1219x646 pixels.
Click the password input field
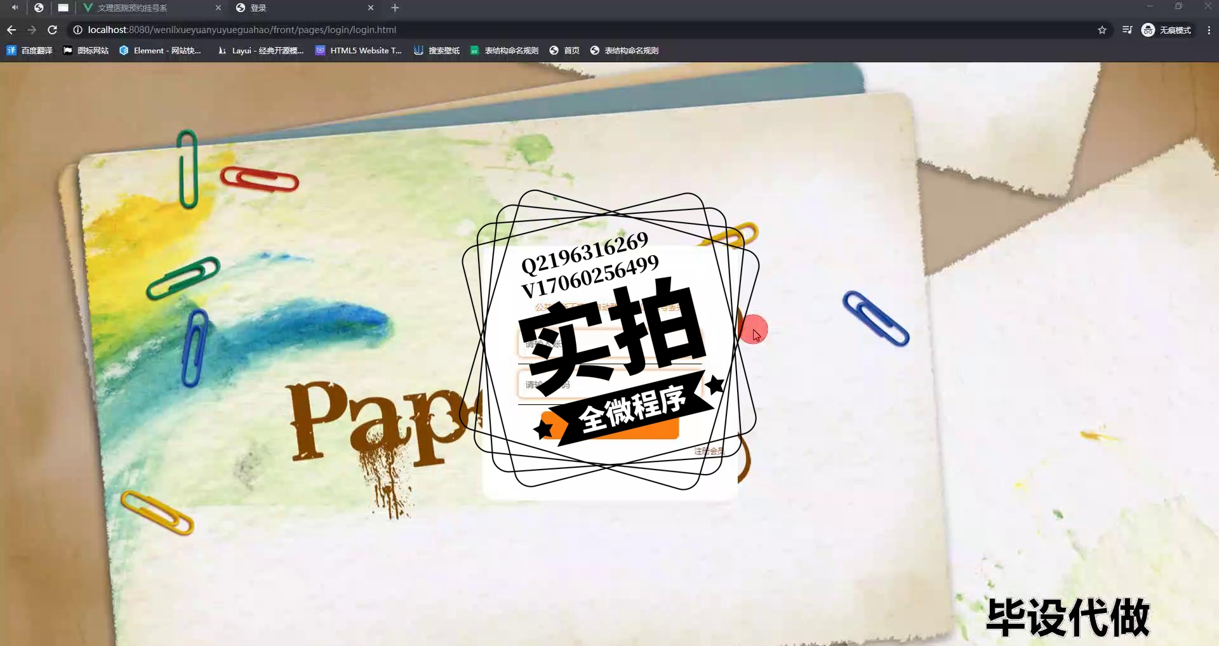(x=609, y=385)
